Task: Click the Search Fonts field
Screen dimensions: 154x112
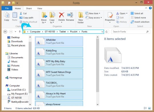Action: click(x=131, y=32)
